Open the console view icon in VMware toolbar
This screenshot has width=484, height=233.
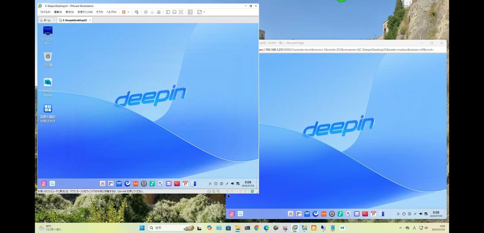[x=190, y=12]
